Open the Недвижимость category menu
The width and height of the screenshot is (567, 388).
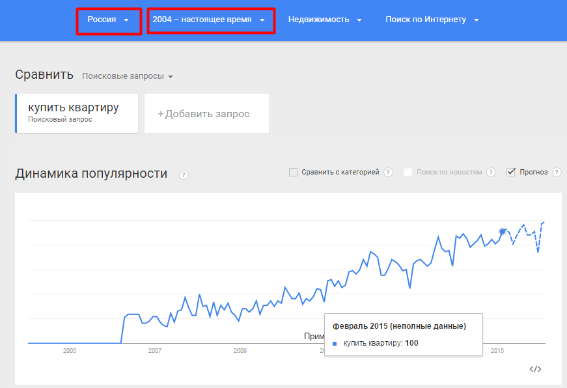(x=325, y=20)
